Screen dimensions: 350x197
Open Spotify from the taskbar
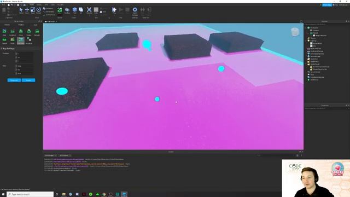click(x=91, y=194)
